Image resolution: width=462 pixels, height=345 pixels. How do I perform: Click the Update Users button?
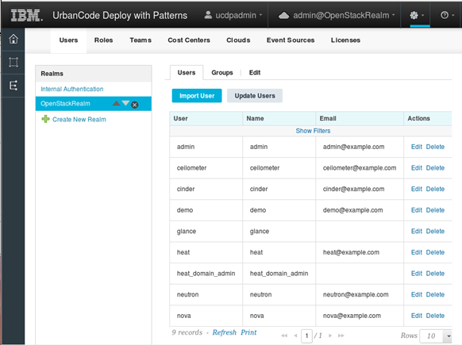(x=255, y=96)
